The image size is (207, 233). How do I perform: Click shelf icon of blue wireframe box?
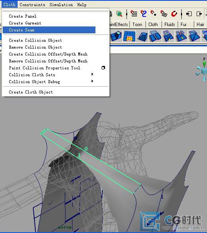pos(142,36)
